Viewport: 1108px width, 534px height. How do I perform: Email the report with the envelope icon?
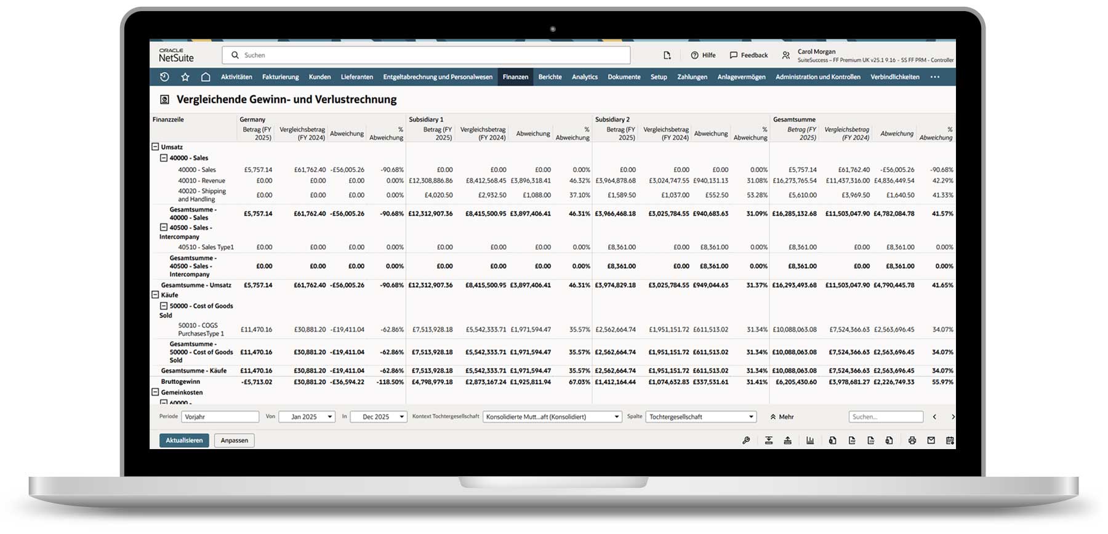tap(931, 440)
